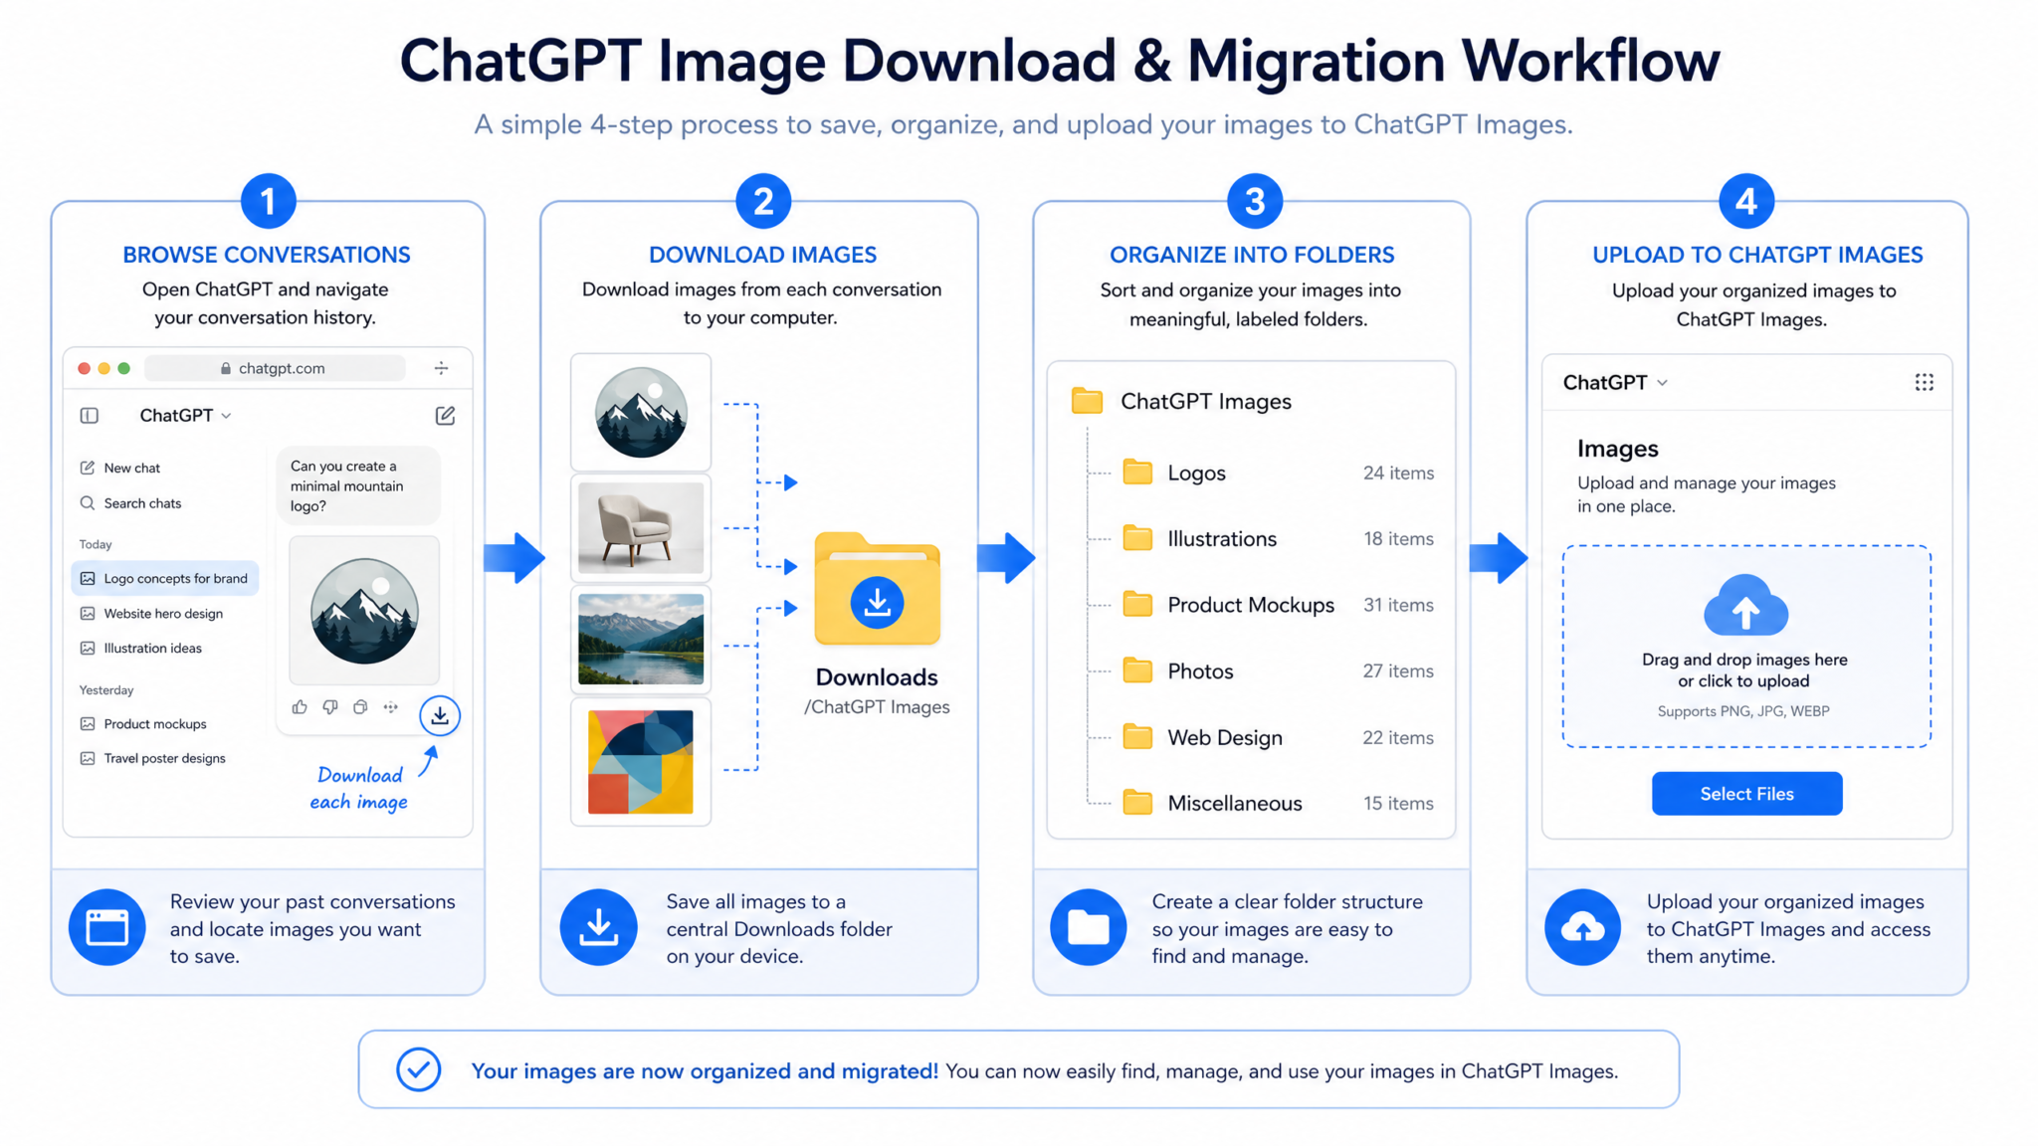Click the browser window icon below step 1

point(107,927)
